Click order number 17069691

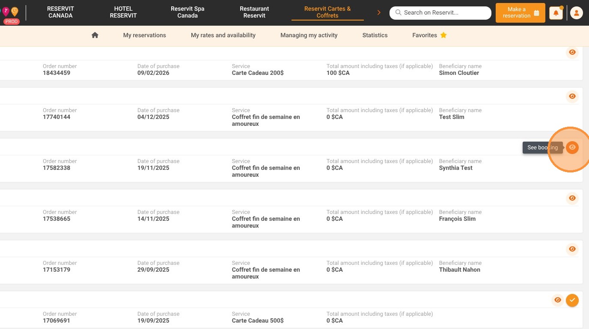pyautogui.click(x=57, y=320)
